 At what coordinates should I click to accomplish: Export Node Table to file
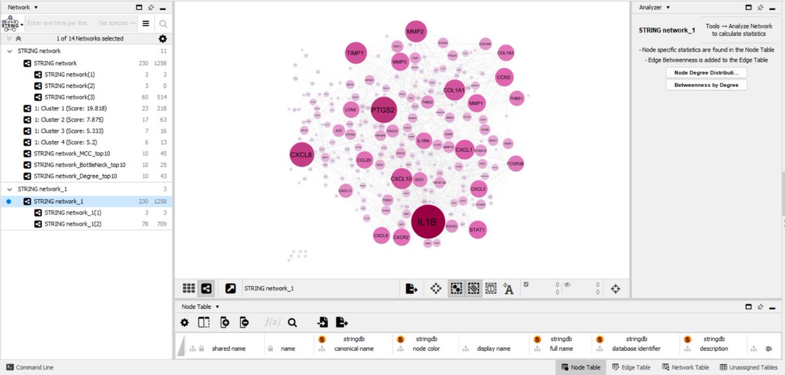pos(341,322)
